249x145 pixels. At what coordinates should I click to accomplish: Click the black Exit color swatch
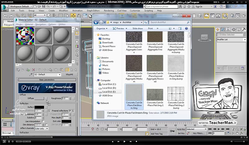[66, 121]
